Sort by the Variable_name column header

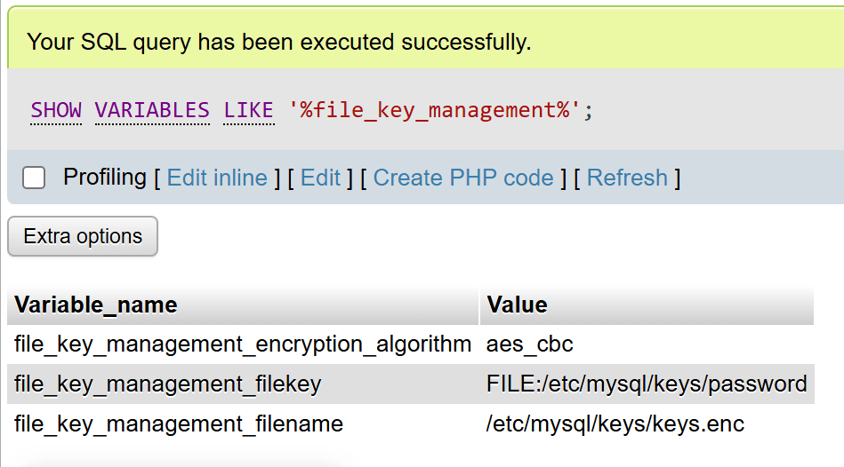click(96, 305)
